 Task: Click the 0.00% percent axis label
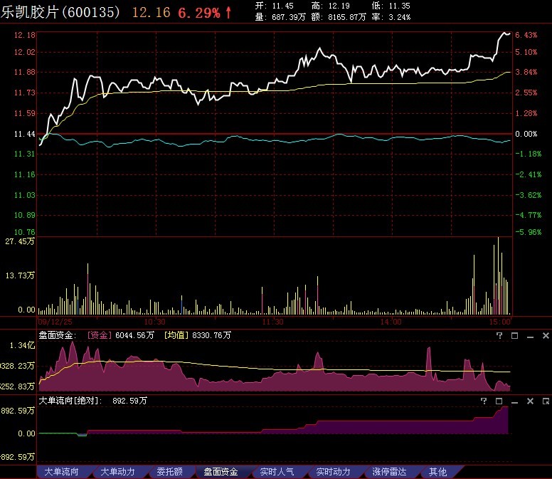click(526, 134)
